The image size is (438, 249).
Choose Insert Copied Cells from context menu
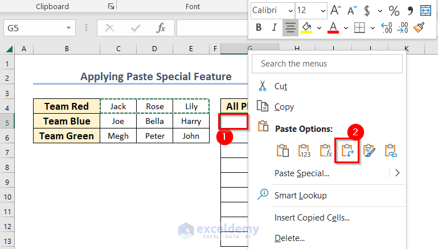(312, 217)
